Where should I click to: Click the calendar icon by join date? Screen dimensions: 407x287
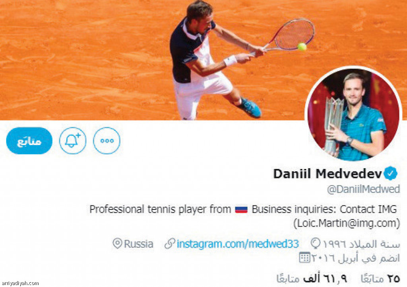pyautogui.click(x=304, y=258)
